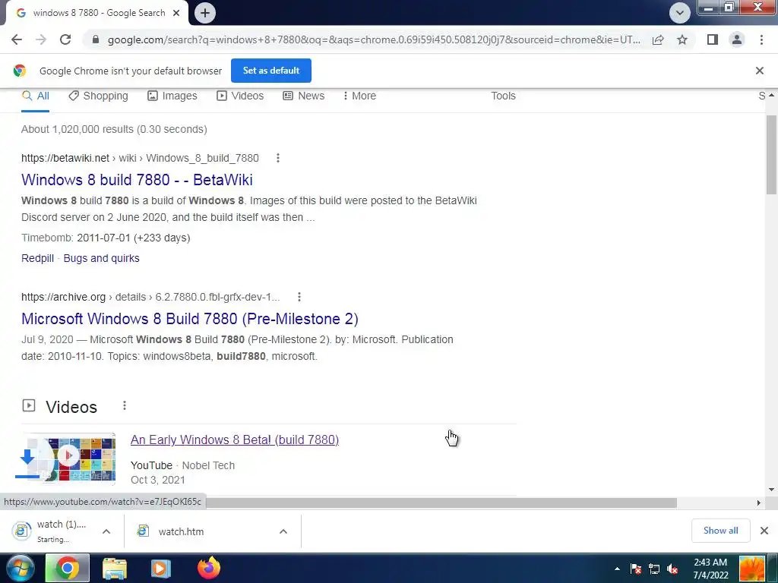The width and height of the screenshot is (778, 583).
Task: Click the vertical scrollbar thumb
Action: (x=772, y=155)
